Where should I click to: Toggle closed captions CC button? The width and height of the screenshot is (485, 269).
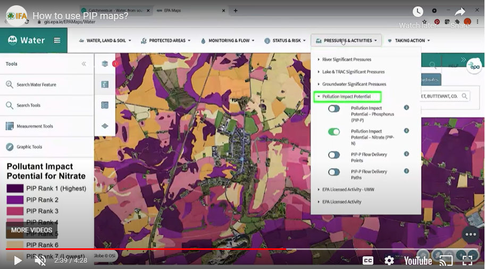[x=368, y=261]
